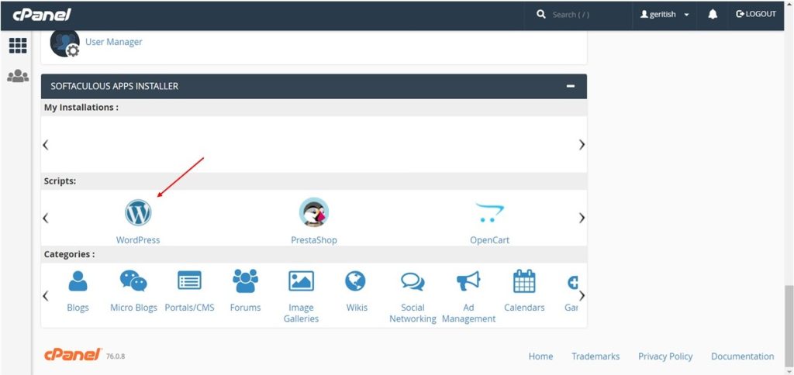This screenshot has height=375, width=794.
Task: Click the Softaculous Apps Installer header title
Action: coord(115,86)
